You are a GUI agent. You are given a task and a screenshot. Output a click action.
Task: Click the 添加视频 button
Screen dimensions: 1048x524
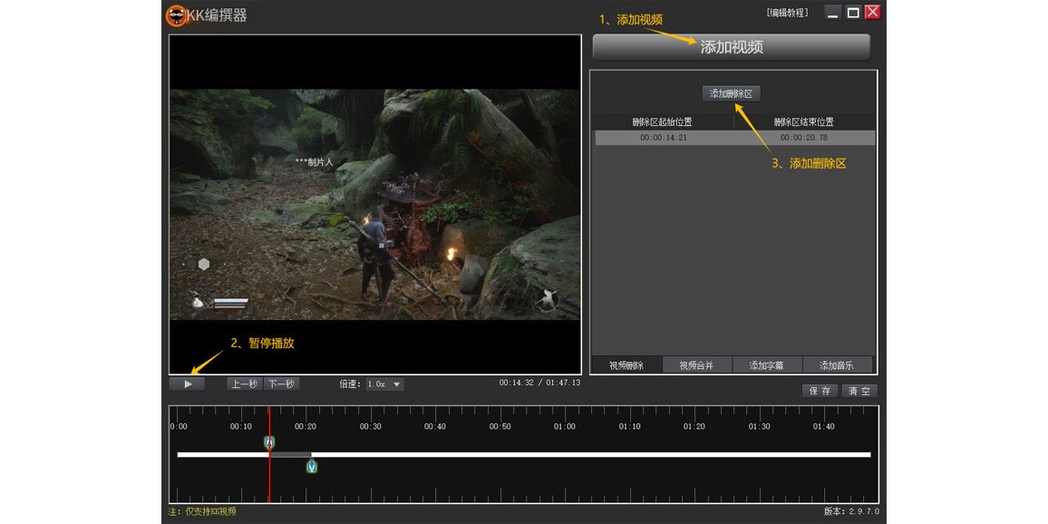[731, 47]
